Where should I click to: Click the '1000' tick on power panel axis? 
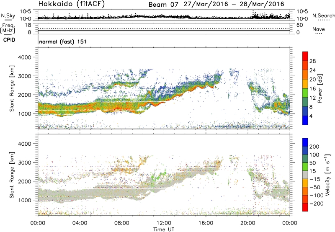pyautogui.click(x=25, y=114)
